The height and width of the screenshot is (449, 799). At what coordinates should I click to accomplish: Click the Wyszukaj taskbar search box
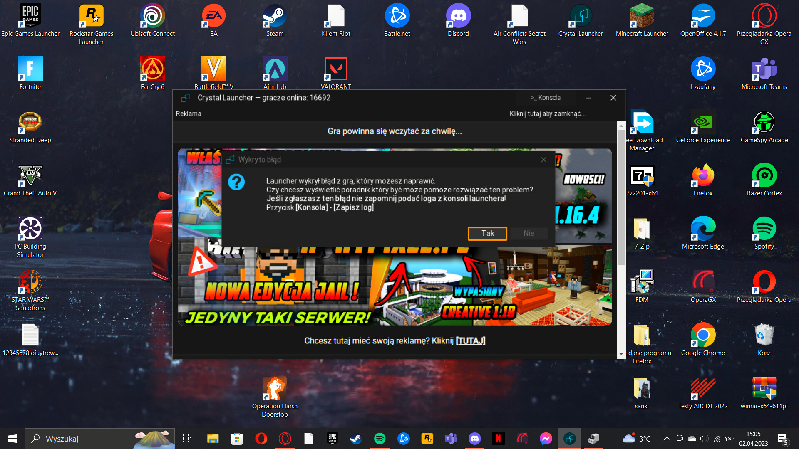click(100, 439)
